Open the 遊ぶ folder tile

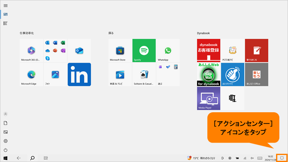pyautogui.click(x=168, y=74)
